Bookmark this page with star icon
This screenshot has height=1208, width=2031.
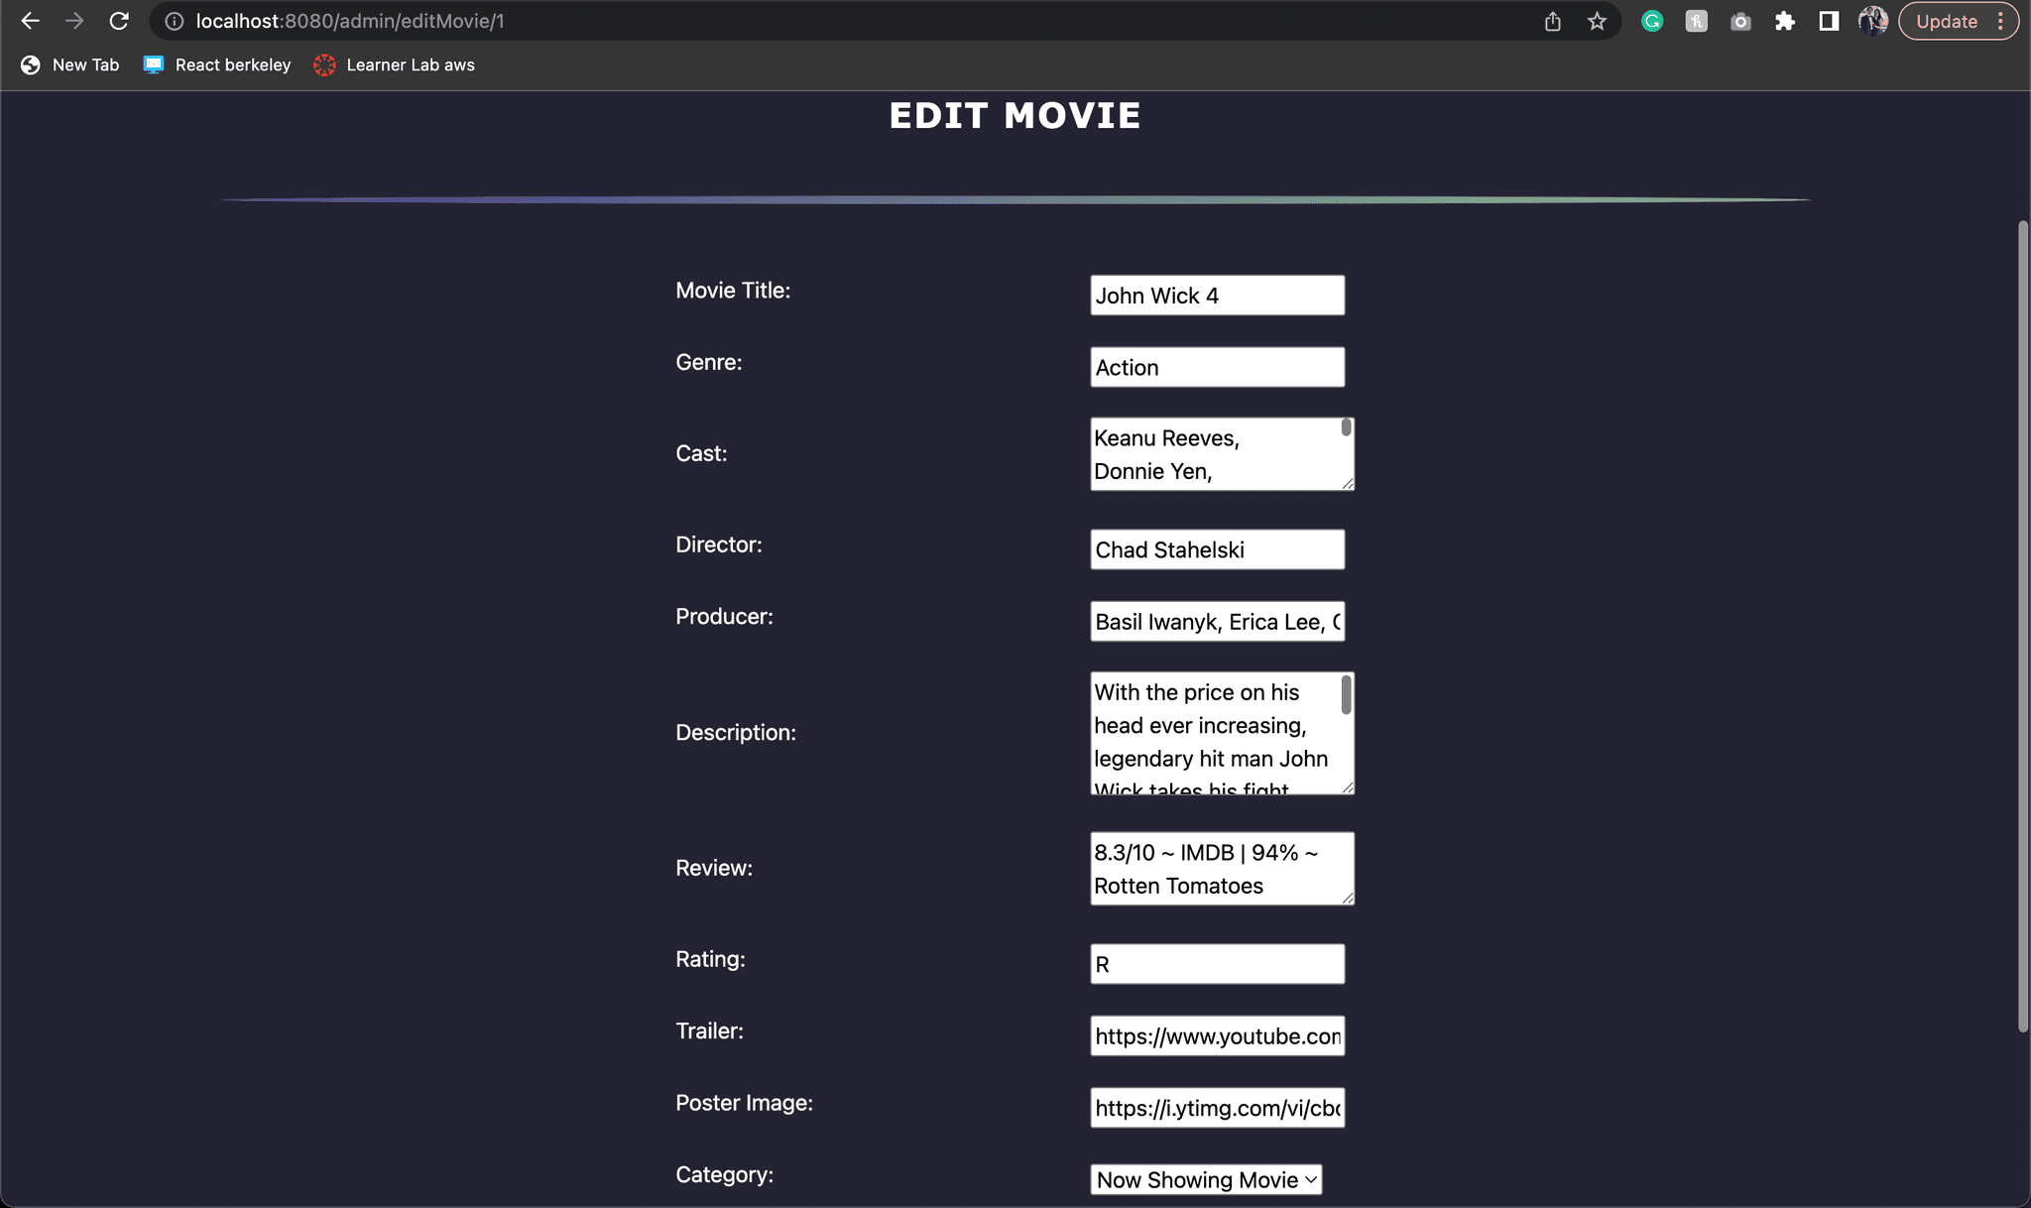1597,21
